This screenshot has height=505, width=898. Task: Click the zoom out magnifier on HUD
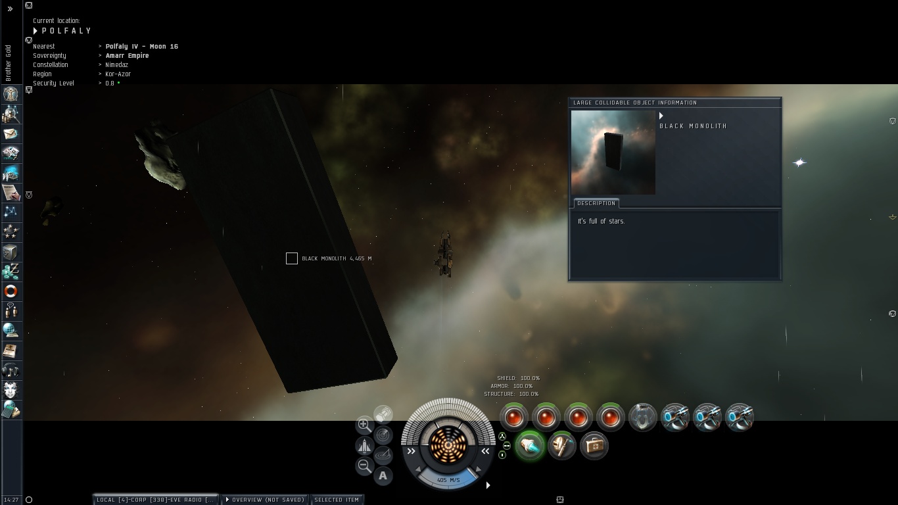[x=364, y=466]
